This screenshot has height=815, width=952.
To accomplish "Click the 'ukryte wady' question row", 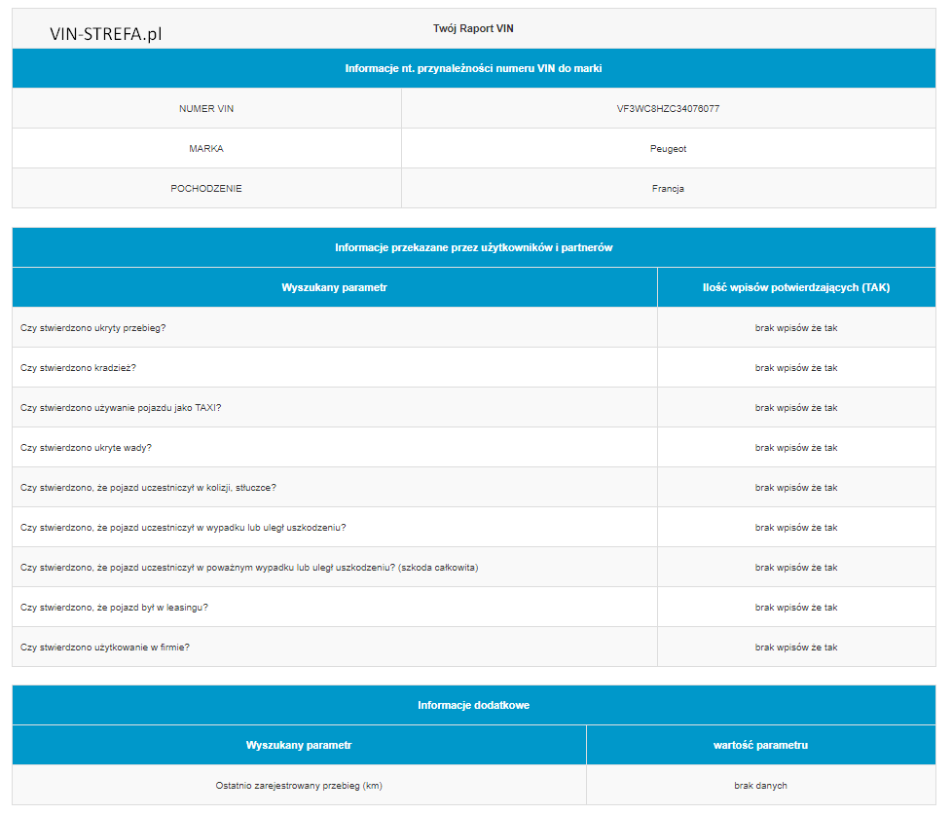I will point(87,448).
